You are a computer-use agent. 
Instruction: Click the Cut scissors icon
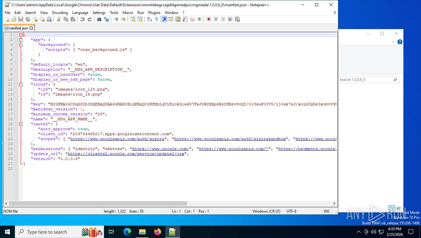pos(59,19)
